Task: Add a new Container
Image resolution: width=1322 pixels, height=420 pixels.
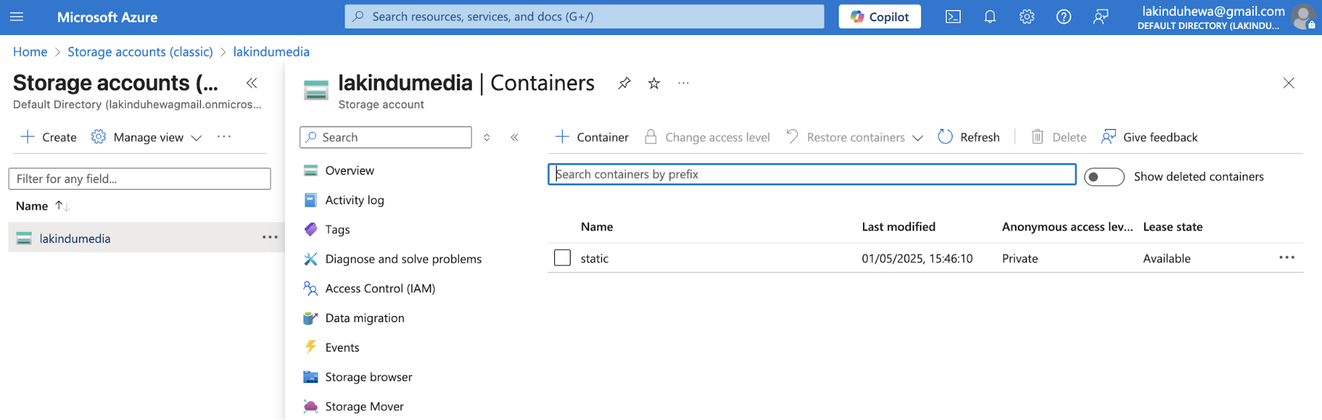Action: (x=591, y=137)
